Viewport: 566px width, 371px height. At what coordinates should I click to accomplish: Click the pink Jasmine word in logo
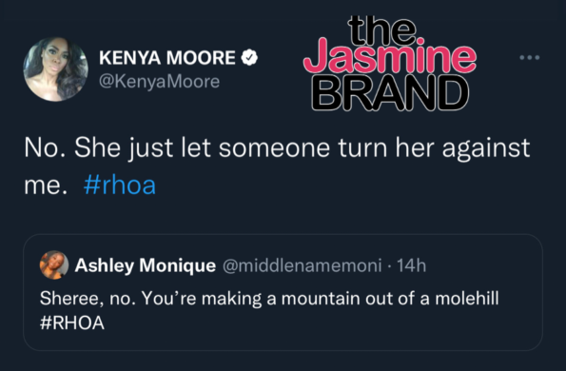click(390, 58)
